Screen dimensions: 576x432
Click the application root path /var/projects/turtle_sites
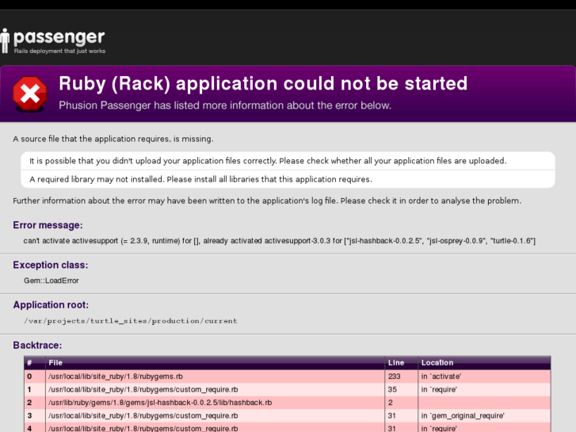(131, 321)
